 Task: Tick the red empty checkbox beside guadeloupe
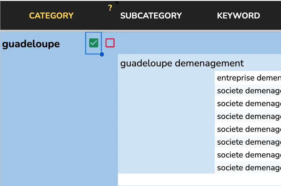click(x=110, y=43)
